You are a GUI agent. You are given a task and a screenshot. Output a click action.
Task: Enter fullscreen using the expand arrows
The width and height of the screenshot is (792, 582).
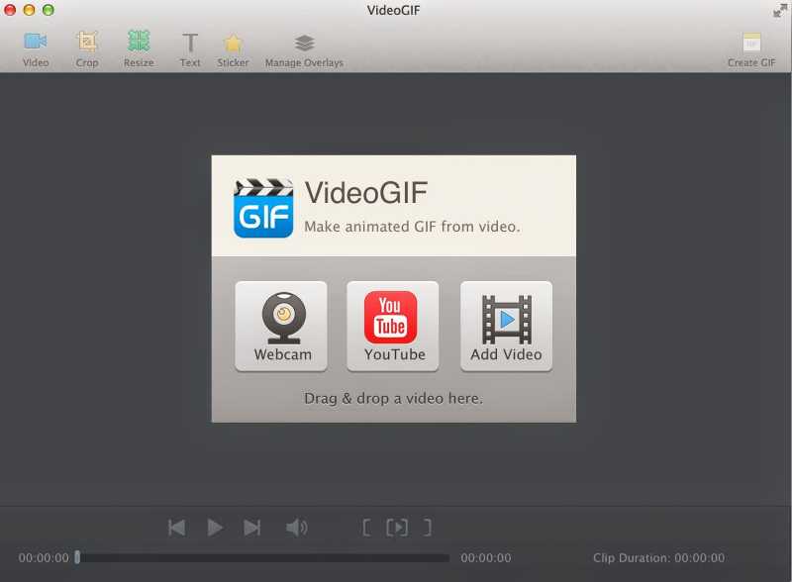click(x=779, y=12)
